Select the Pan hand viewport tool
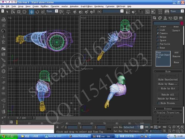Screen dimensions: 185x139 174,131
